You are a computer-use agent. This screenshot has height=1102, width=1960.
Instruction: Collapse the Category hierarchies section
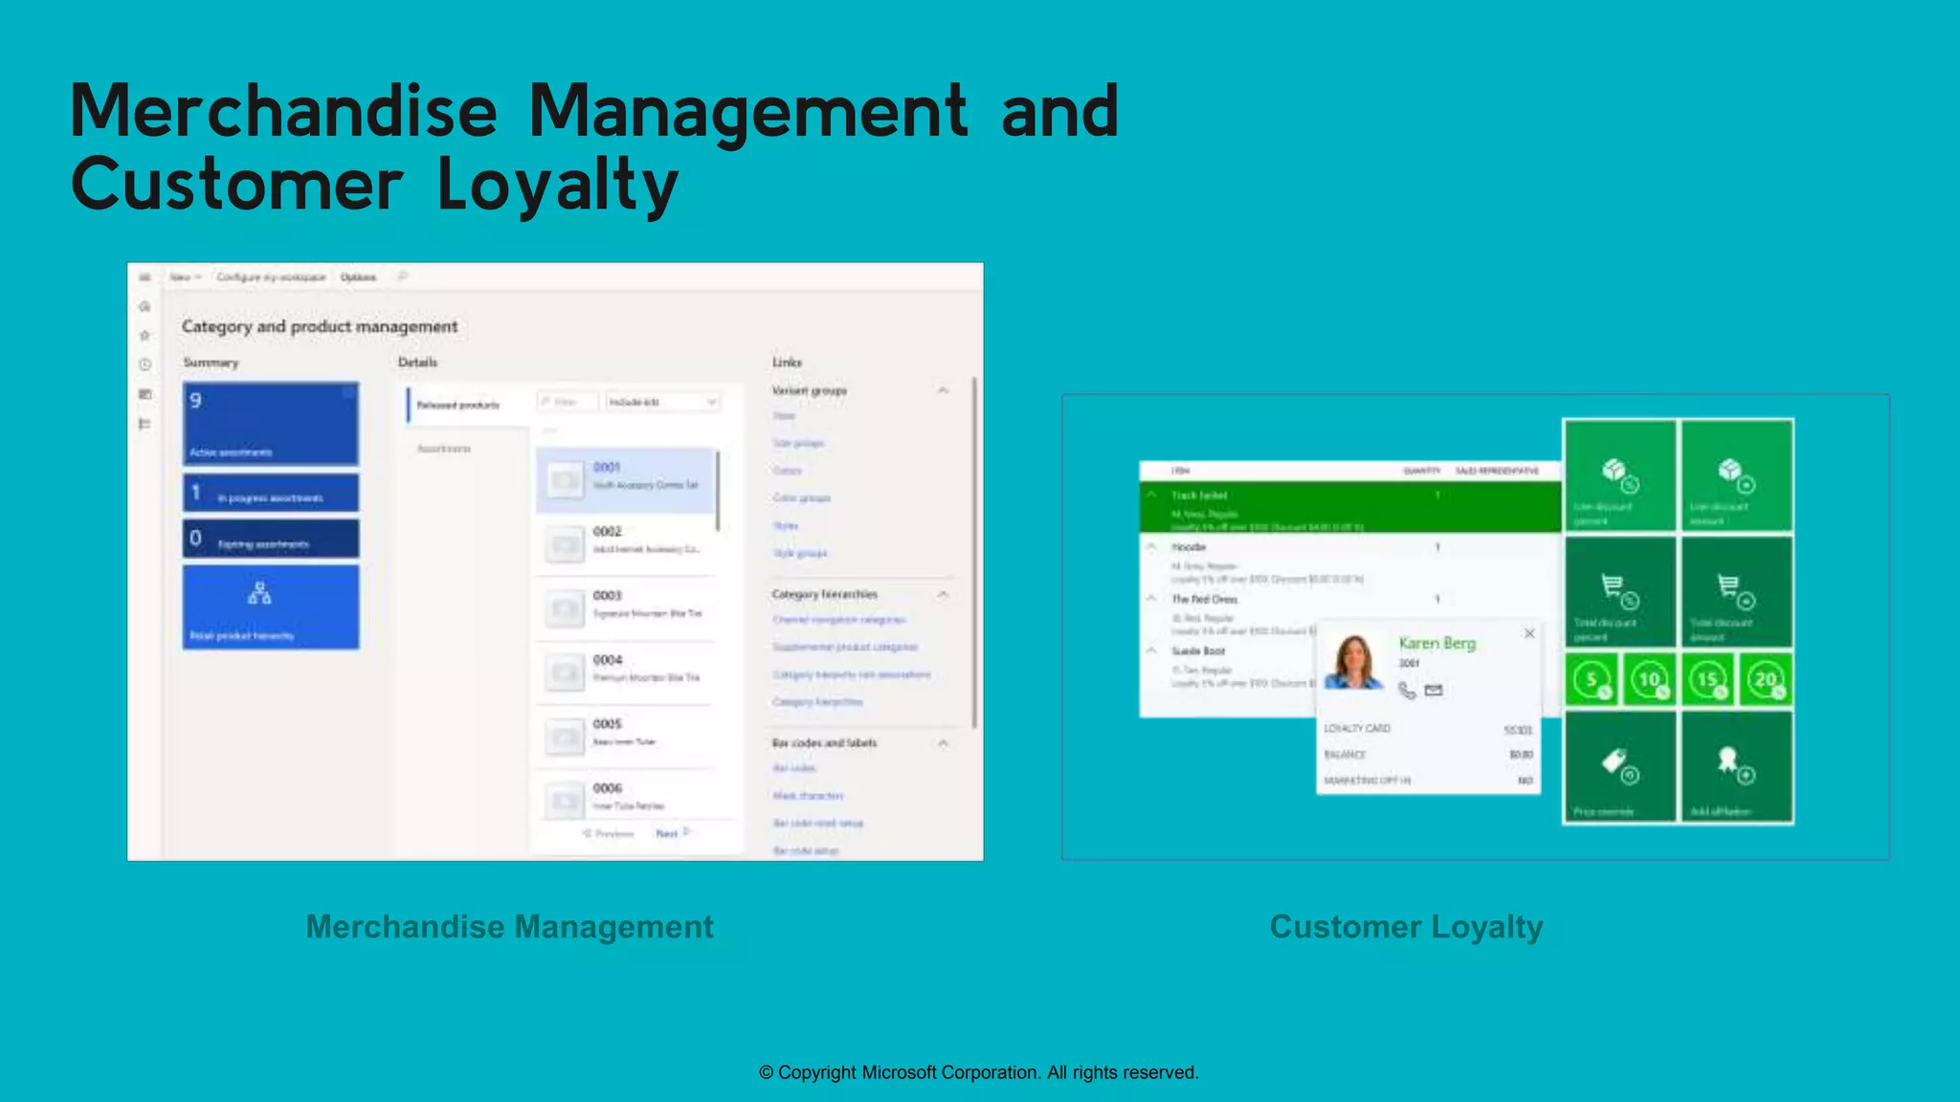(943, 594)
